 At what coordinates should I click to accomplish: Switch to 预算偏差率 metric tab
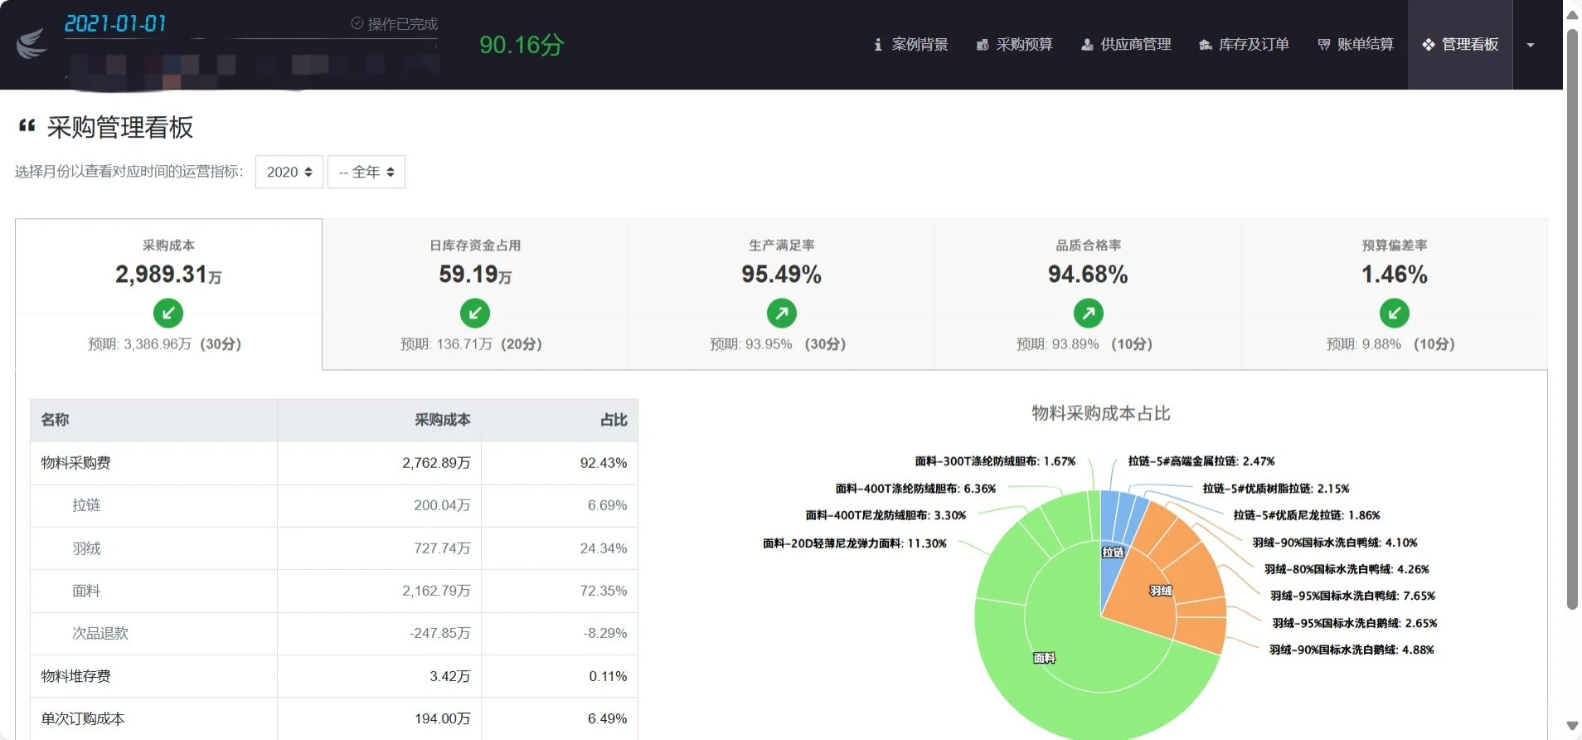pyautogui.click(x=1395, y=295)
